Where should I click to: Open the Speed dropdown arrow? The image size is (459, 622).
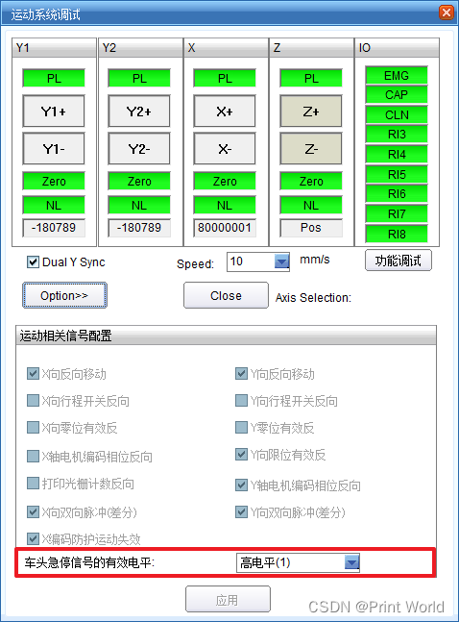[x=281, y=261]
